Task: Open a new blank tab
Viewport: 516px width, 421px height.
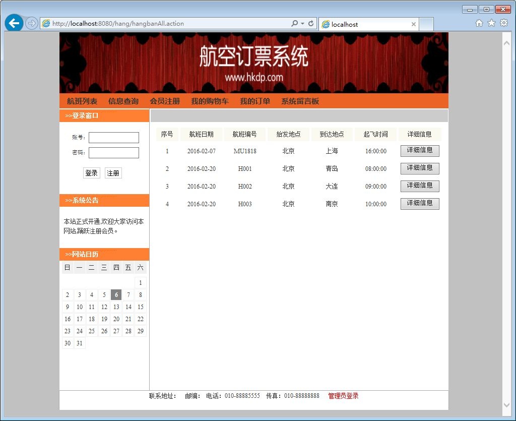Action: [426, 24]
